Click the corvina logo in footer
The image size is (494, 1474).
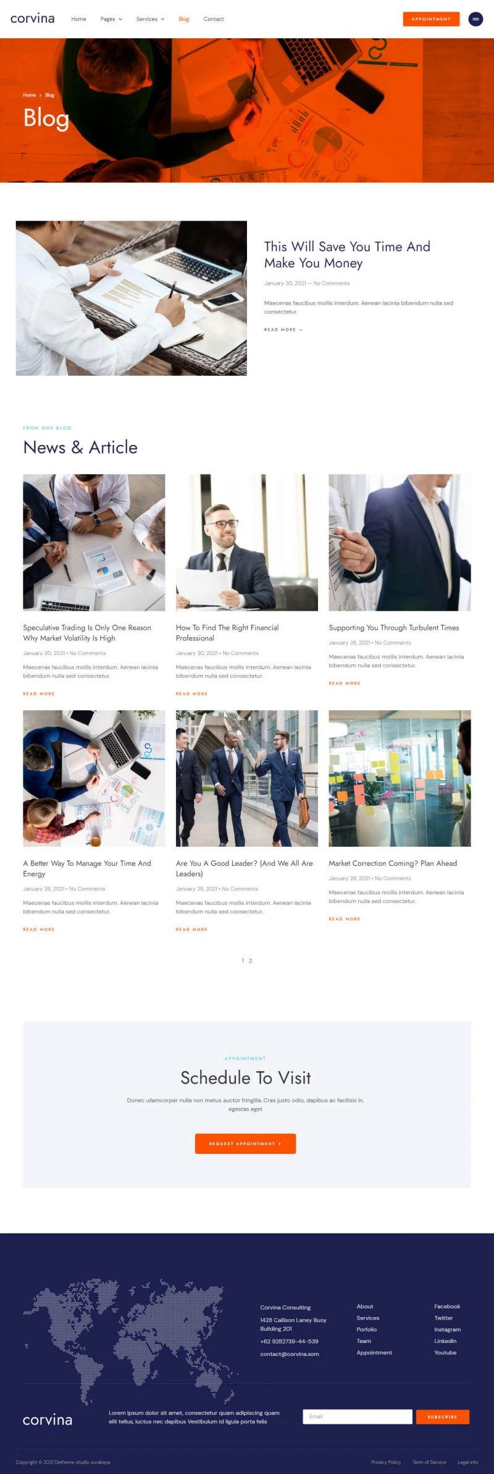click(x=48, y=1420)
